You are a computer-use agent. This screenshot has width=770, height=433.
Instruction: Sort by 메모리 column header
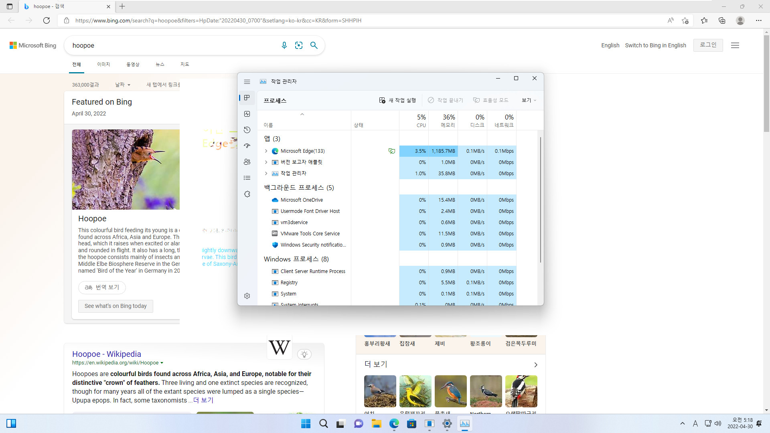coord(443,120)
